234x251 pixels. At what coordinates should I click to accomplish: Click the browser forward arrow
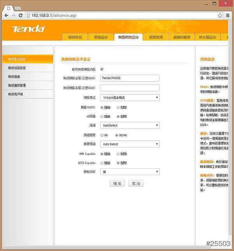[x=14, y=15]
